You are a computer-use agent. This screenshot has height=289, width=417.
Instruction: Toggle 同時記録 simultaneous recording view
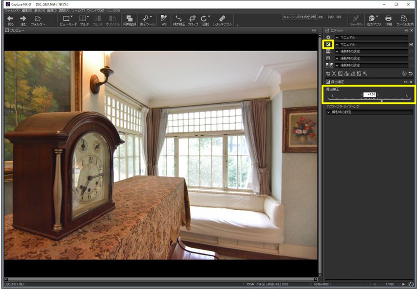coord(130,21)
